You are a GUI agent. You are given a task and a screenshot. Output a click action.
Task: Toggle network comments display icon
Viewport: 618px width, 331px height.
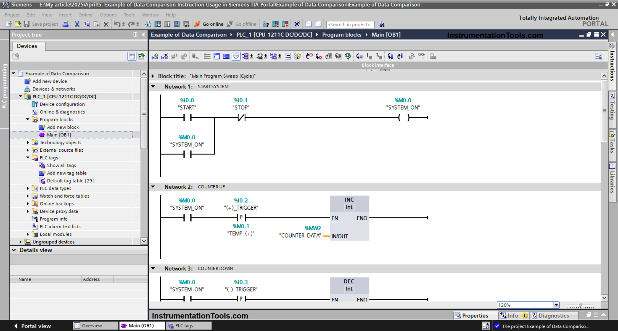click(x=236, y=56)
